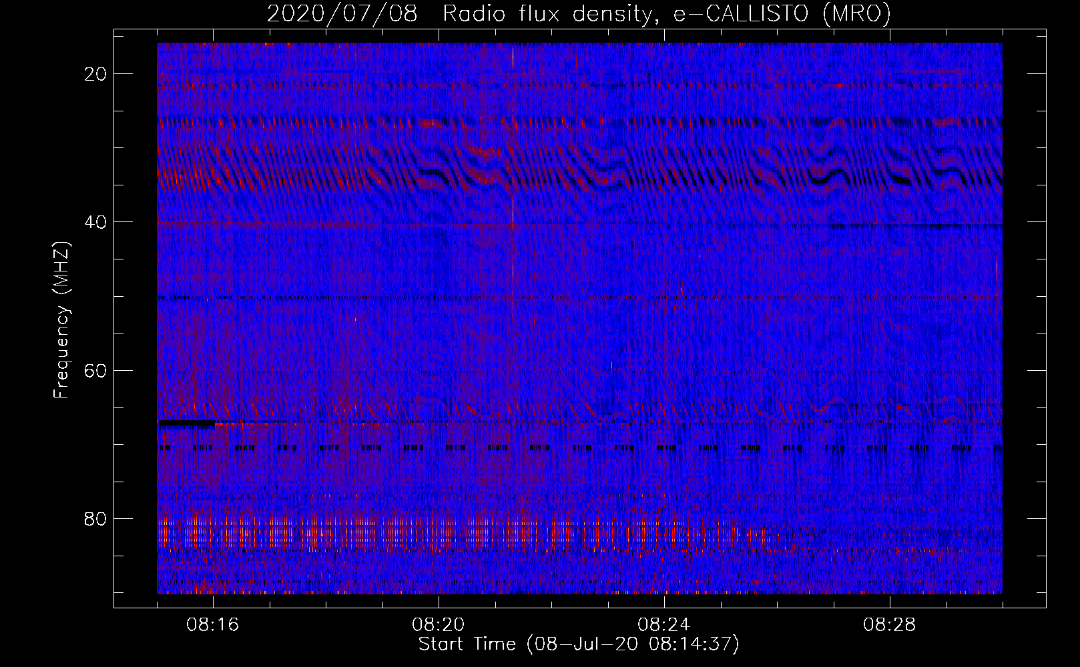Click the black data gap bar near 67 MHz
Screen dimensions: 1080x667
[186, 423]
